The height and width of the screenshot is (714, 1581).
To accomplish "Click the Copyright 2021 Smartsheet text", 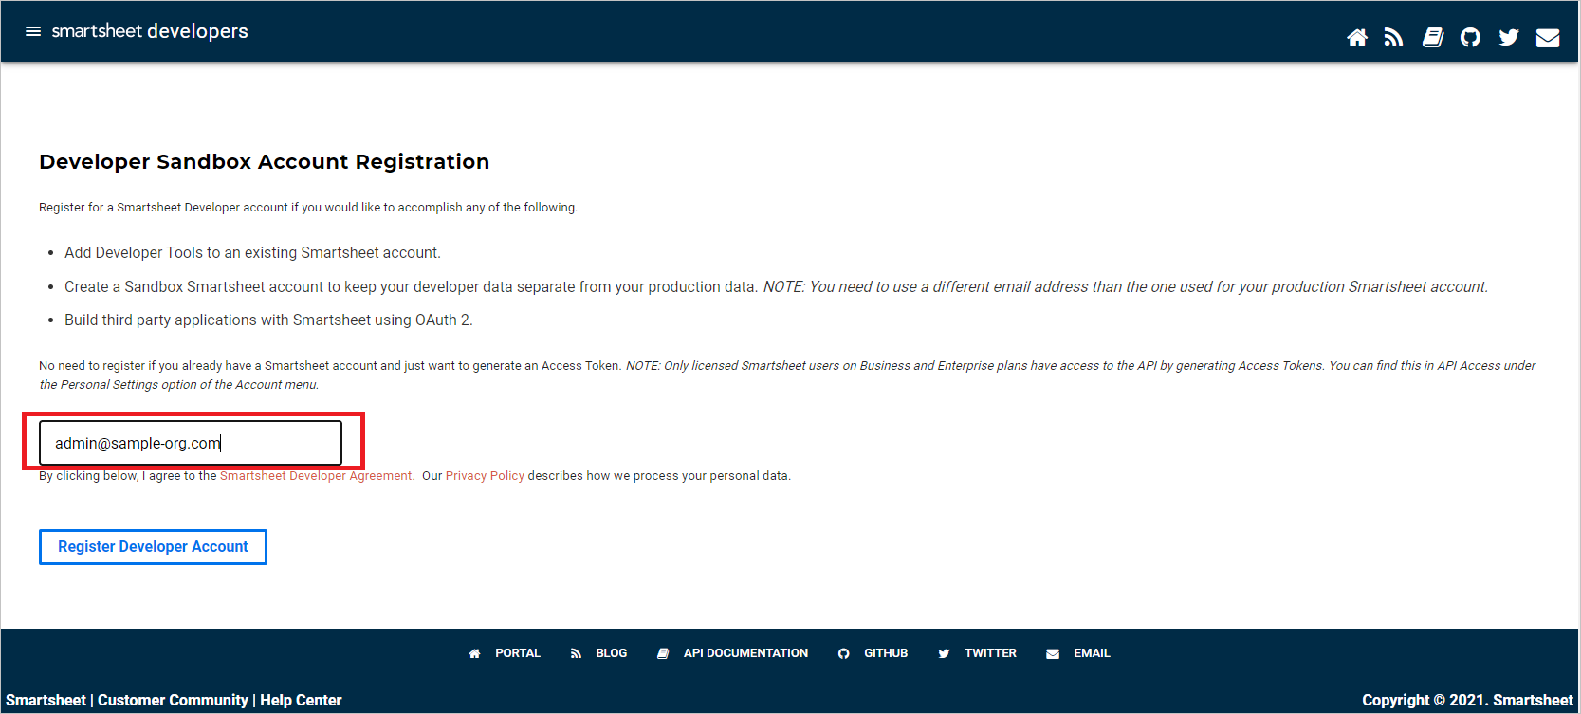I will (x=1467, y=701).
